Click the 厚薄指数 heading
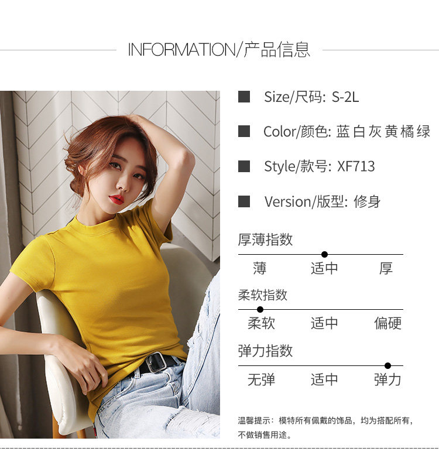This screenshot has height=472, width=439. tap(265, 240)
